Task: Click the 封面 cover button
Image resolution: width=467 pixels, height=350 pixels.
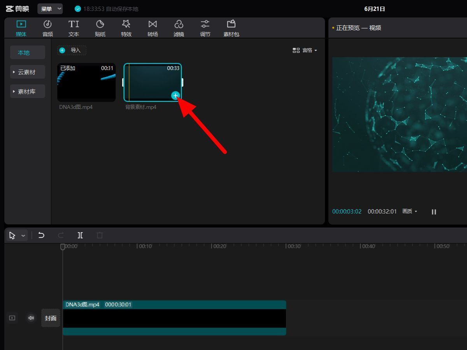Action: click(x=51, y=318)
